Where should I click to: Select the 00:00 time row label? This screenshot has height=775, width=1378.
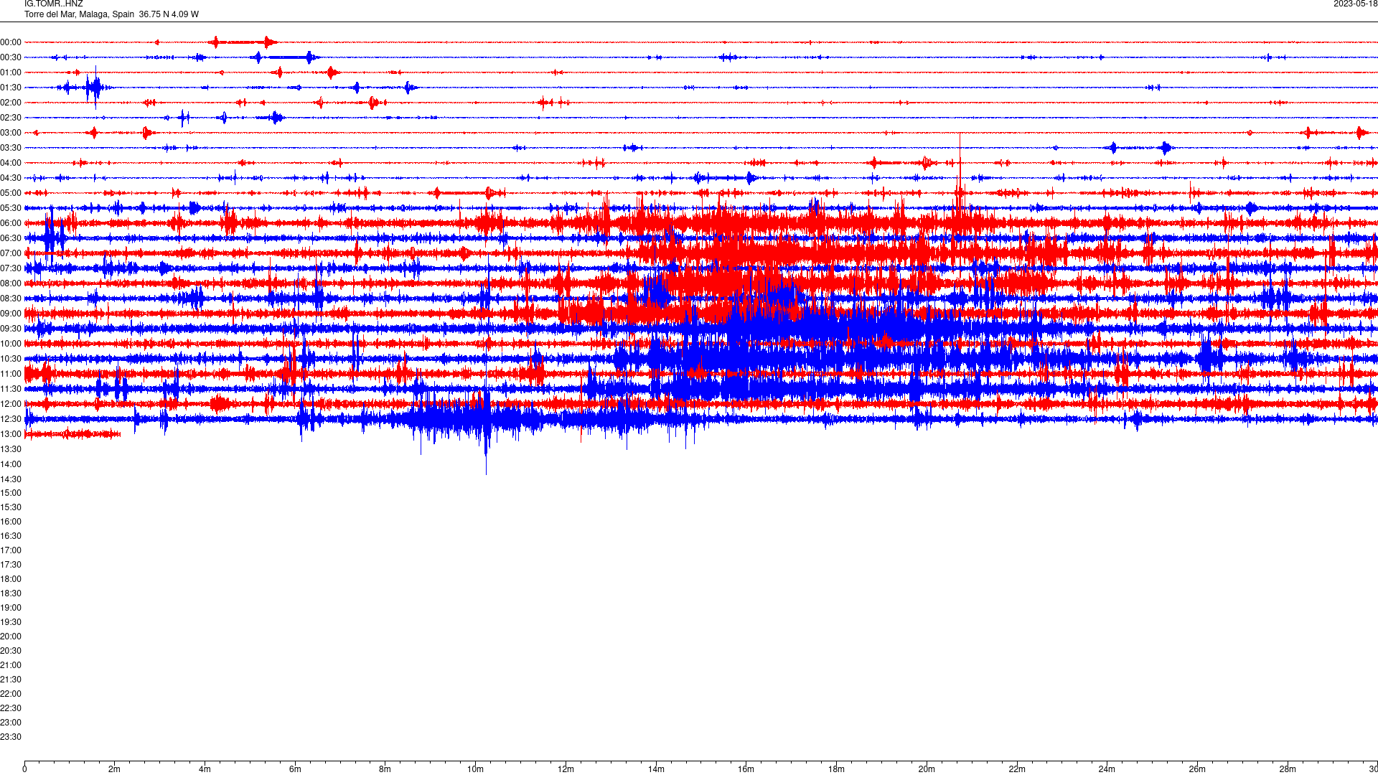pyautogui.click(x=11, y=42)
